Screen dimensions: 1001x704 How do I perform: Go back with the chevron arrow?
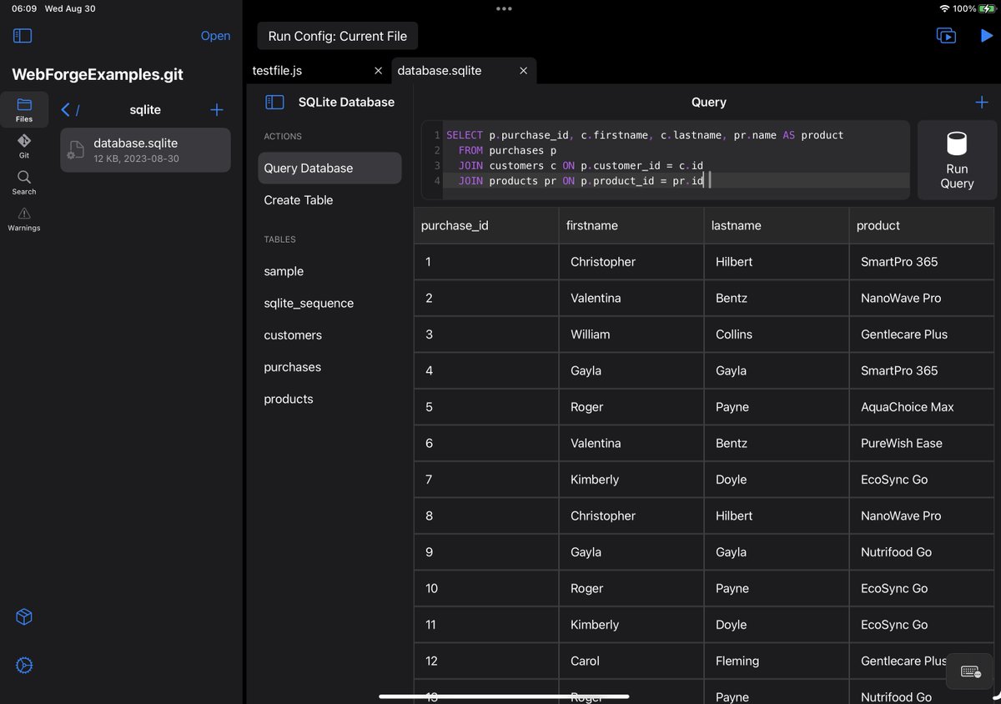coord(66,109)
